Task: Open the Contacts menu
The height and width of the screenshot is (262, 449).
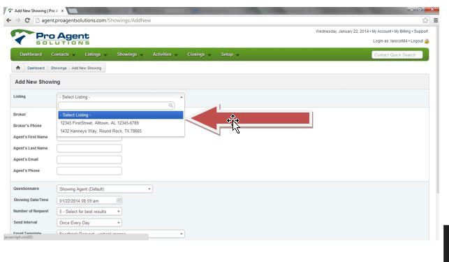Action: 63,54
